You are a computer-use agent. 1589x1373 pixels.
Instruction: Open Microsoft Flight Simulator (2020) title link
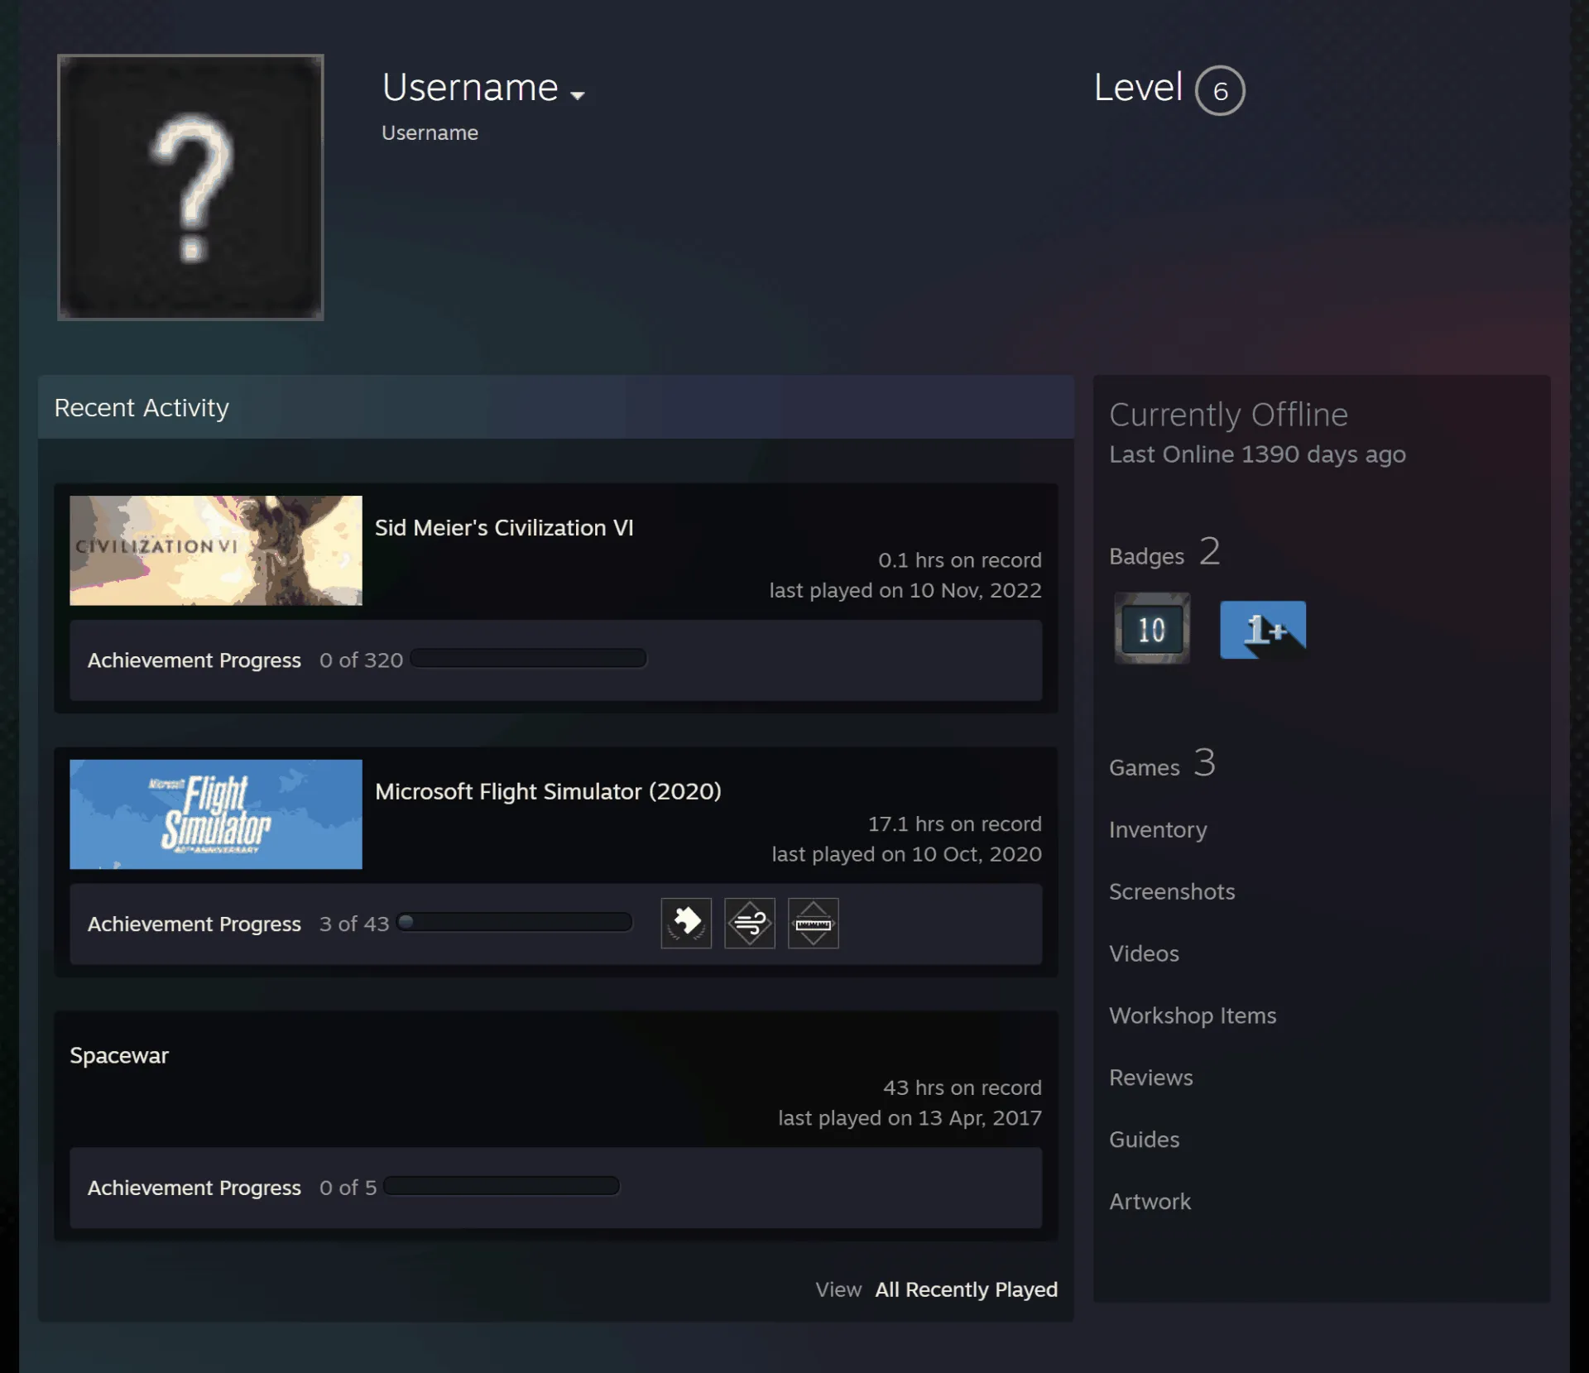[x=548, y=792]
